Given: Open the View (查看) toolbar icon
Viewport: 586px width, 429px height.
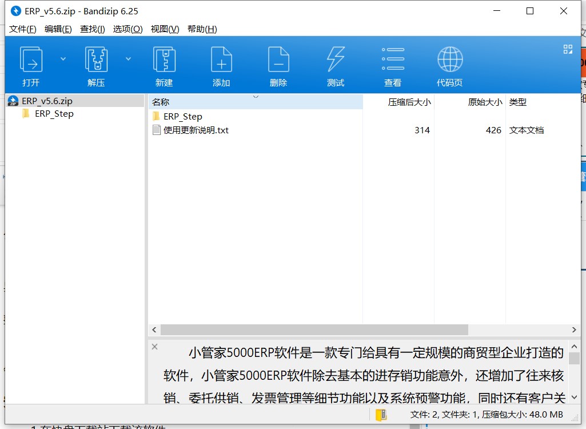Looking at the screenshot, I should pyautogui.click(x=393, y=59).
